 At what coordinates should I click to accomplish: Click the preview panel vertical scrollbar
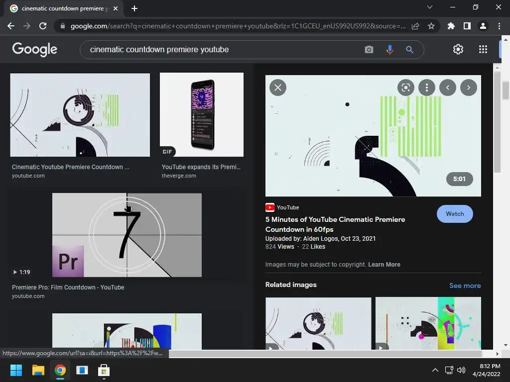(x=497, y=122)
